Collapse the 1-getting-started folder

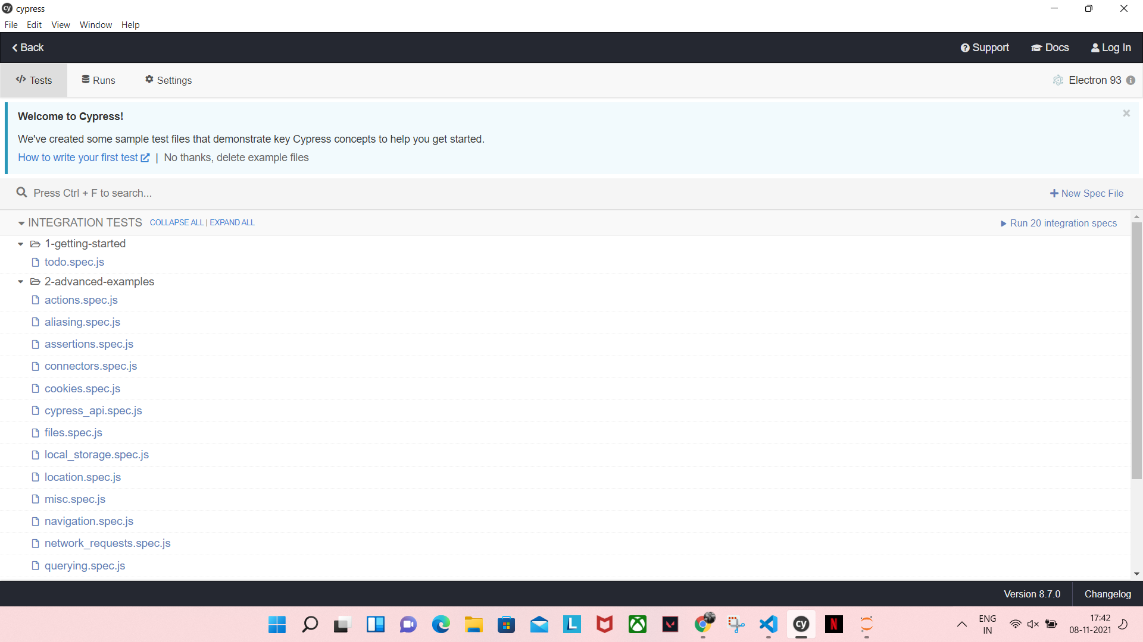[21, 244]
